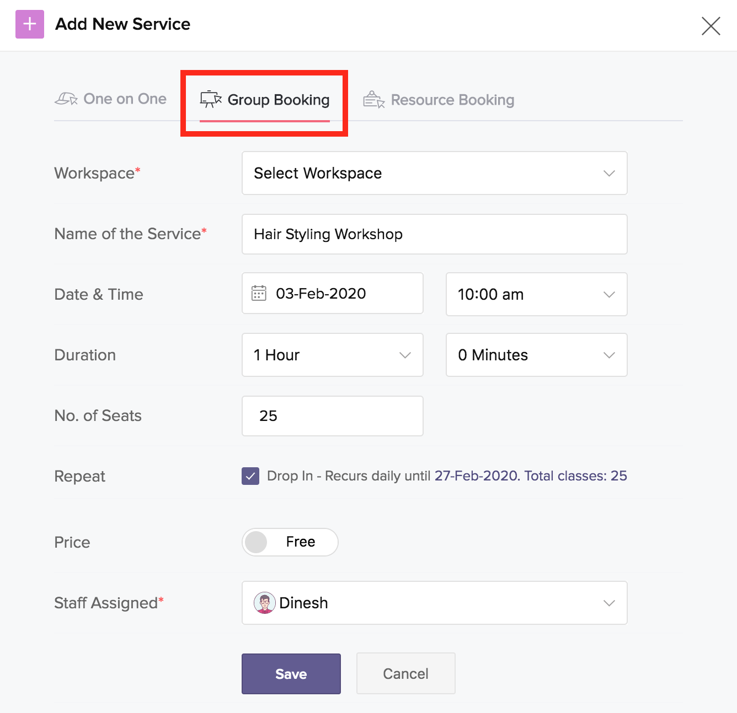
Task: Open the Select Workspace dropdown
Action: point(435,173)
